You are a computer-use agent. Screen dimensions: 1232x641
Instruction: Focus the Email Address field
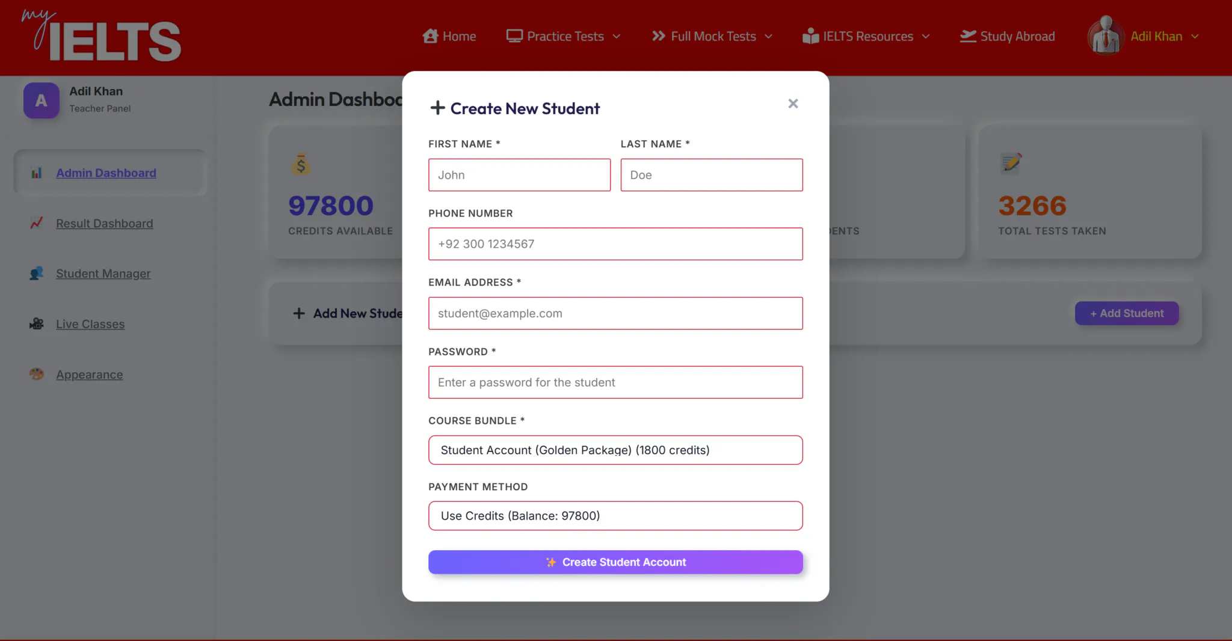pyautogui.click(x=615, y=313)
